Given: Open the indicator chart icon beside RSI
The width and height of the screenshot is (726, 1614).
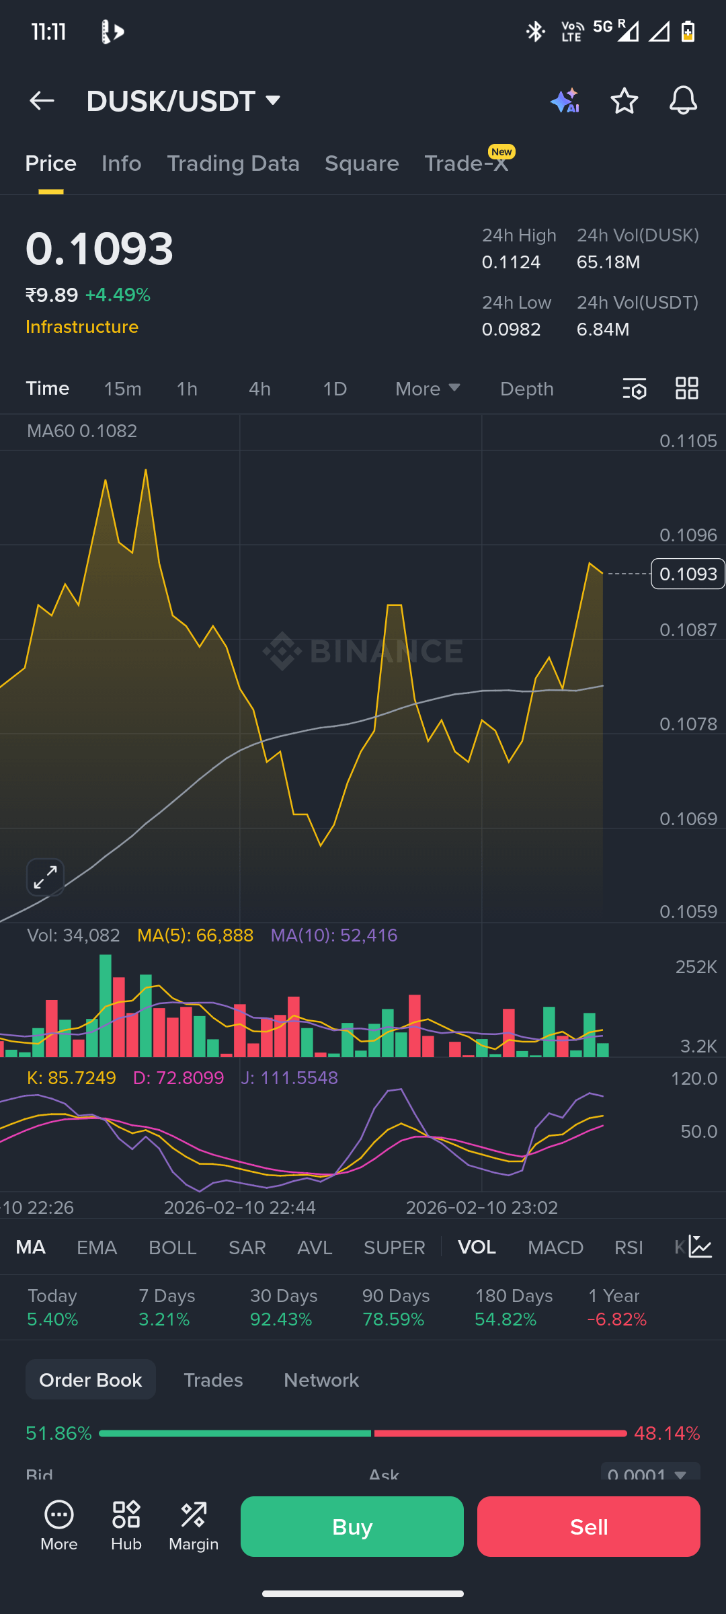Looking at the screenshot, I should click(700, 1247).
